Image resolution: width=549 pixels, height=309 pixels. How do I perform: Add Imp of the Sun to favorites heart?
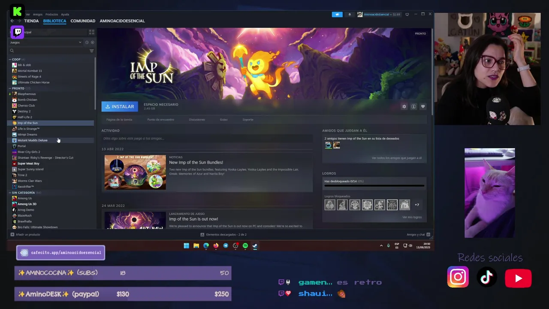[x=423, y=106]
